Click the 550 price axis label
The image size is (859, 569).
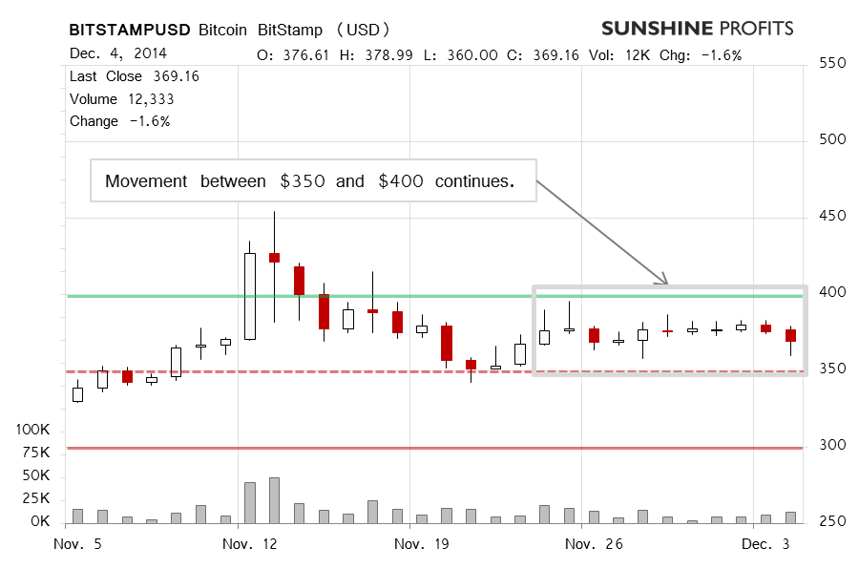point(832,63)
